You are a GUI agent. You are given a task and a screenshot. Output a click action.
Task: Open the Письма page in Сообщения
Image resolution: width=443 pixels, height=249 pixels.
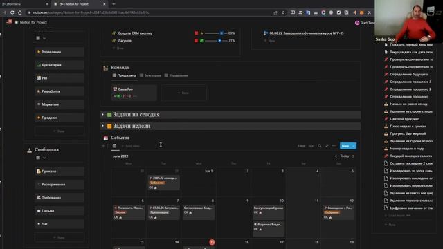click(x=60, y=210)
